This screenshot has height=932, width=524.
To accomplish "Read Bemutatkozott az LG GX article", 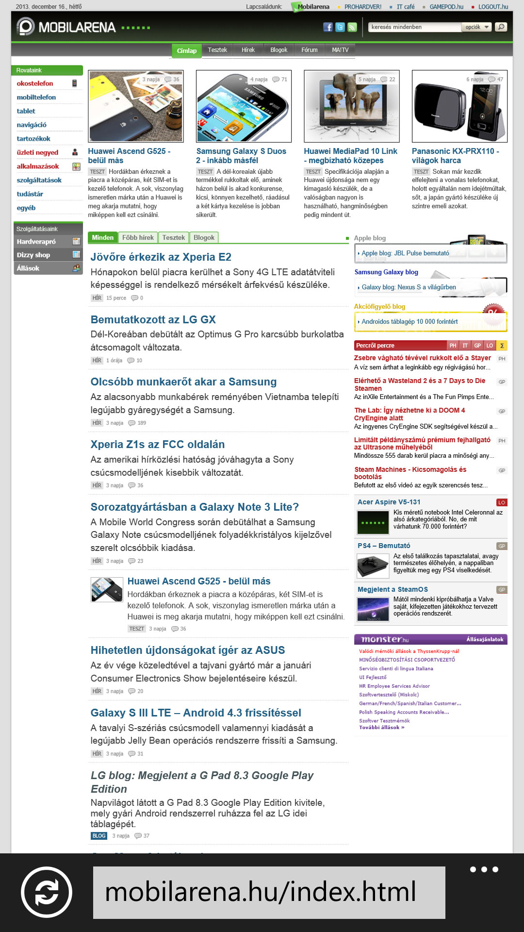I will click(153, 319).
